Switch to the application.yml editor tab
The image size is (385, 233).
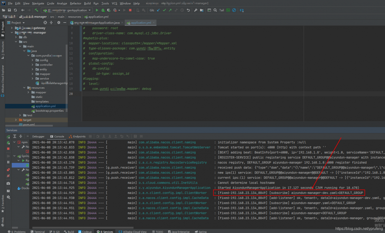[141, 23]
